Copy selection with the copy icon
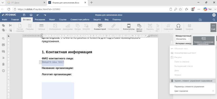This screenshot has width=217, height=99. tap(3, 25)
